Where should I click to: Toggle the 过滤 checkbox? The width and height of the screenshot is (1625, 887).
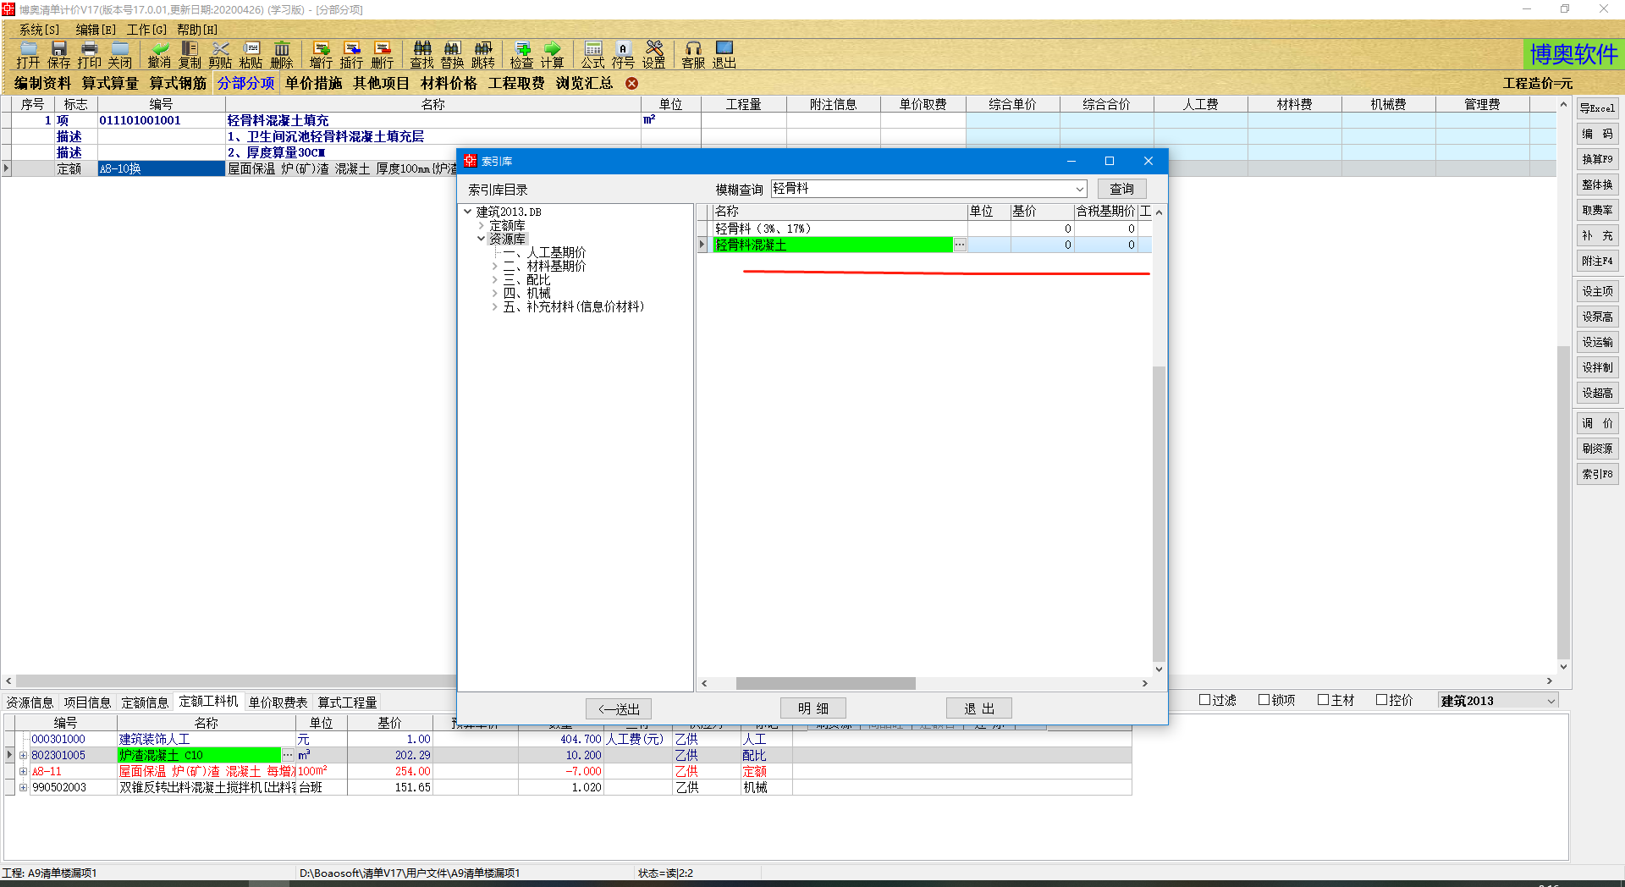point(1204,700)
